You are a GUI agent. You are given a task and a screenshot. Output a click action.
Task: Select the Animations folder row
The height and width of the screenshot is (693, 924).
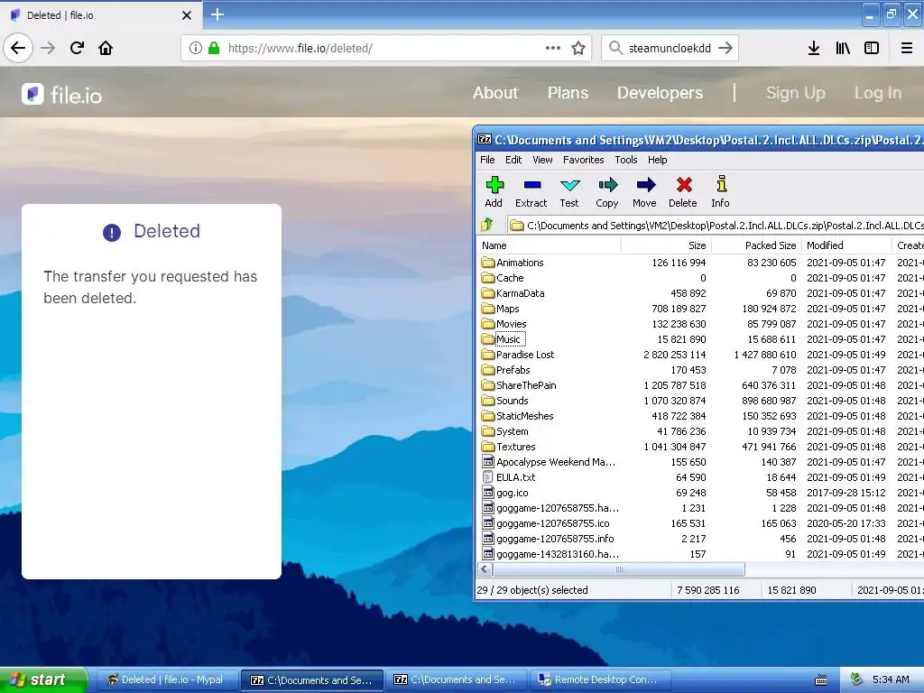[700, 263]
